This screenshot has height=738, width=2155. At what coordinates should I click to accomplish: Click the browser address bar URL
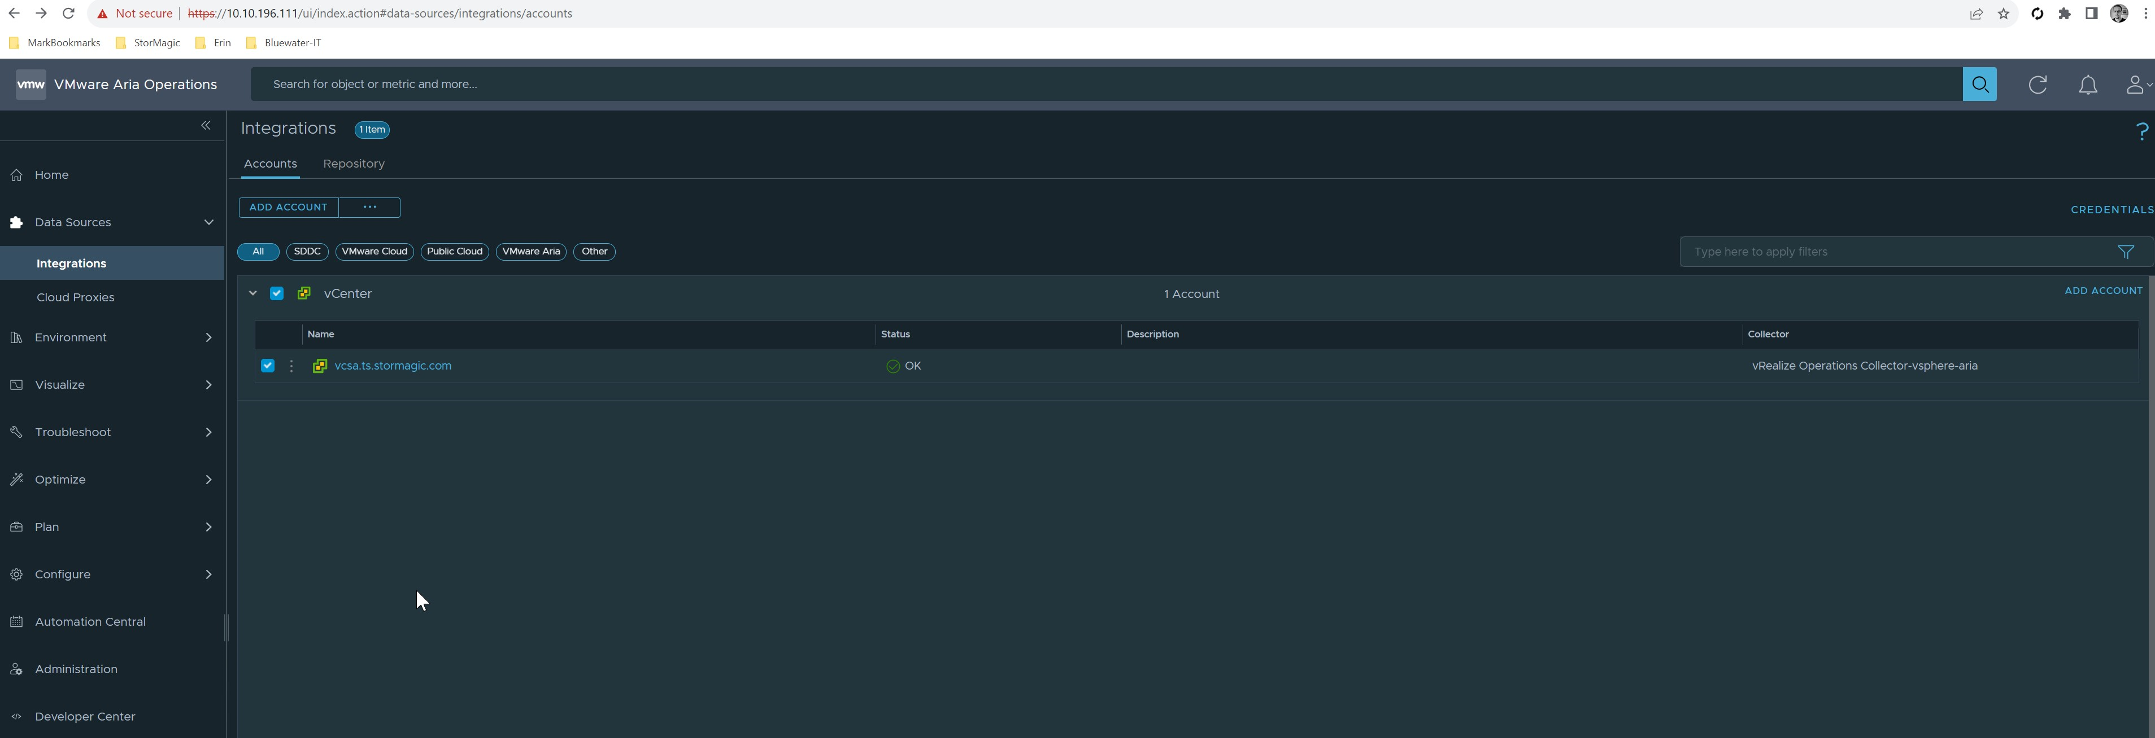point(380,14)
